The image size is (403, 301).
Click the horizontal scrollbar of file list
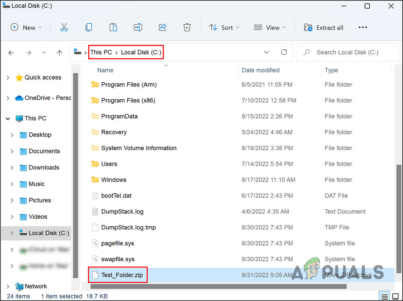click(218, 286)
